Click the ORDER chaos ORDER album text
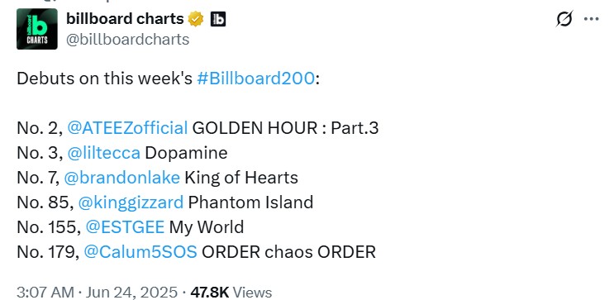Image resolution: width=614 pixels, height=300 pixels. tap(288, 252)
